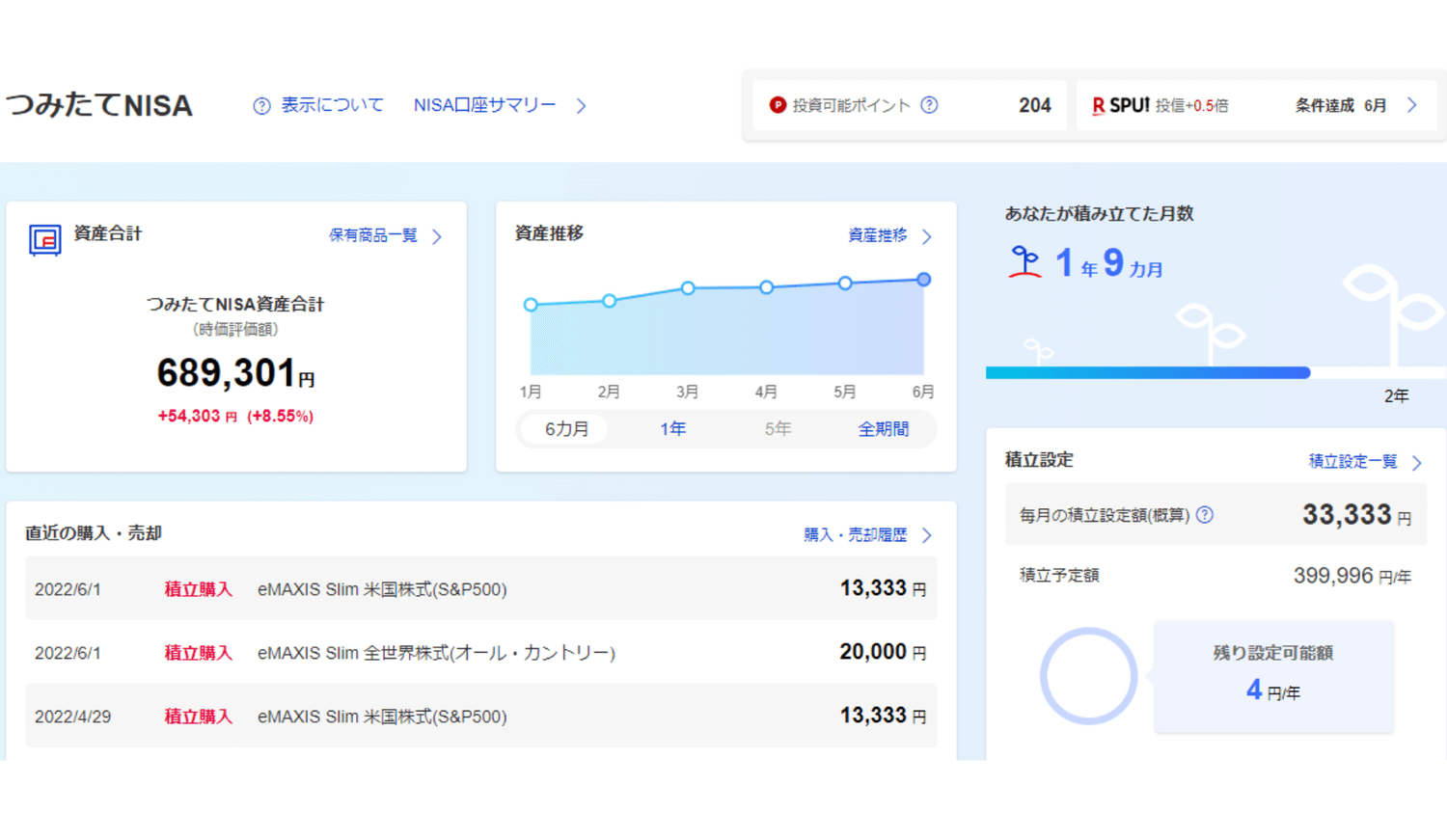Click the safe icon beside 資産合計
The height and width of the screenshot is (813, 1447).
pos(45,239)
